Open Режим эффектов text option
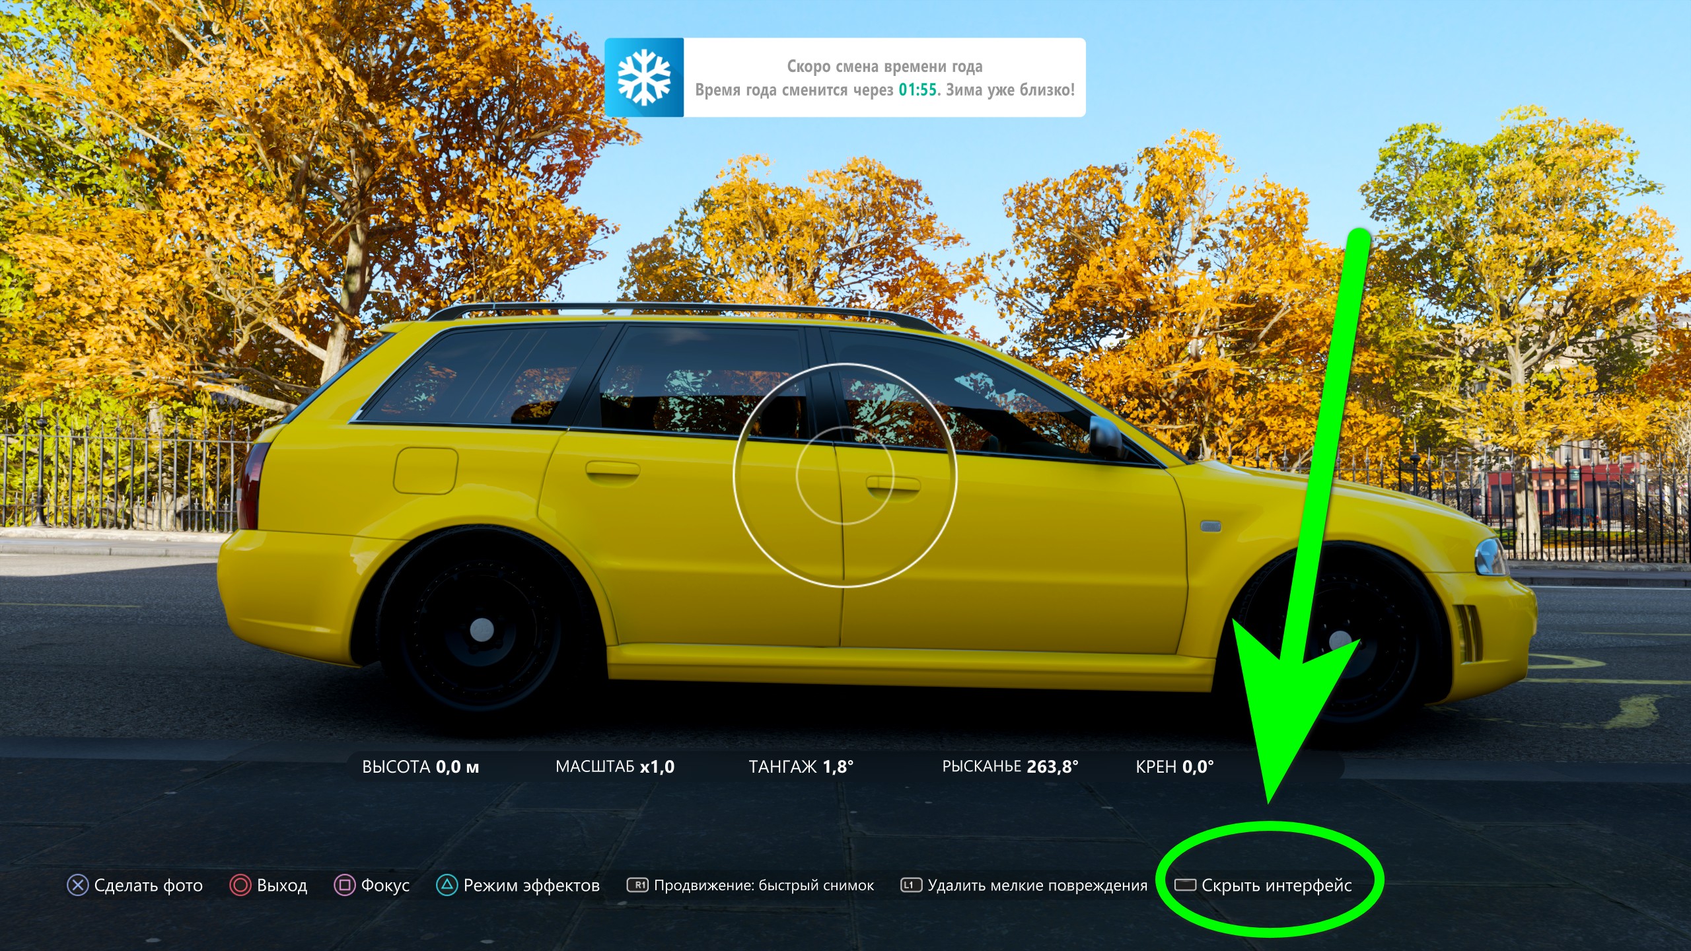 pyautogui.click(x=532, y=886)
